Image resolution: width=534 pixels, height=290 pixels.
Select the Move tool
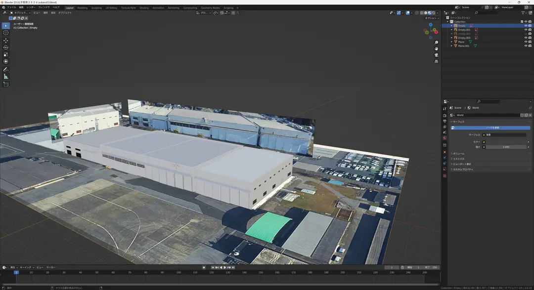click(6, 41)
